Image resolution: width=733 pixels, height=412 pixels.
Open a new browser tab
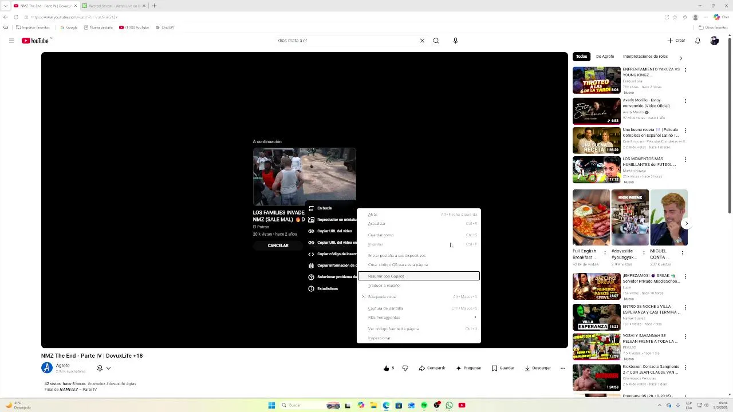click(x=154, y=6)
